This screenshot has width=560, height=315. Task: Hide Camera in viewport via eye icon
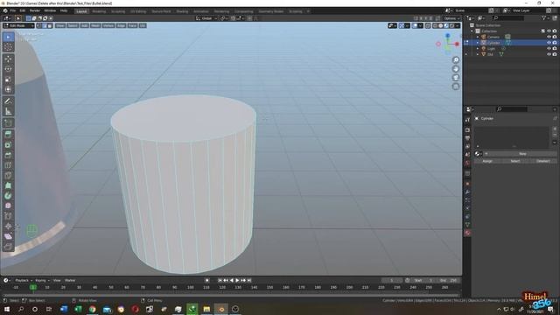[x=549, y=37]
